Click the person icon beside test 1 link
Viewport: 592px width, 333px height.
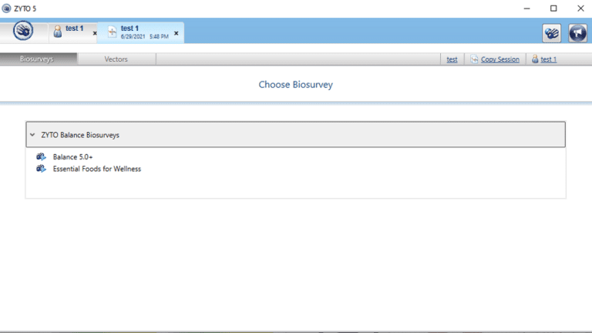(x=535, y=59)
